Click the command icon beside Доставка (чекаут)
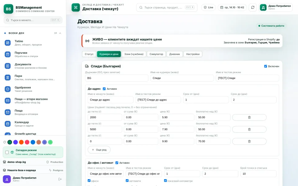The width and height of the screenshot is (298, 186). (76, 7)
